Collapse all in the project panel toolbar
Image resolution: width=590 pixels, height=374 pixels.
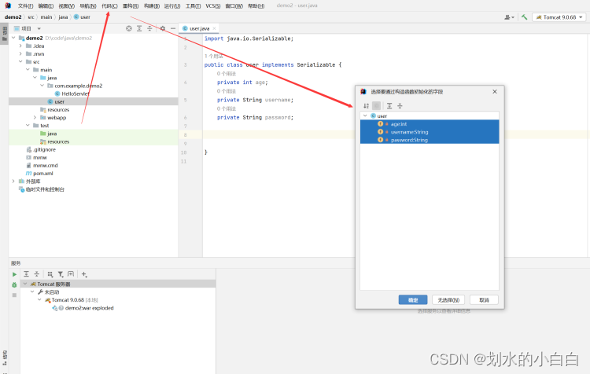149,28
